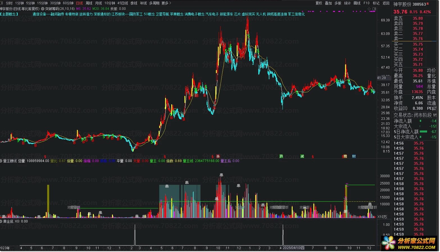The image size is (440, 252).
Task: Click the 涨 marker below the chart
Action: 218,156
